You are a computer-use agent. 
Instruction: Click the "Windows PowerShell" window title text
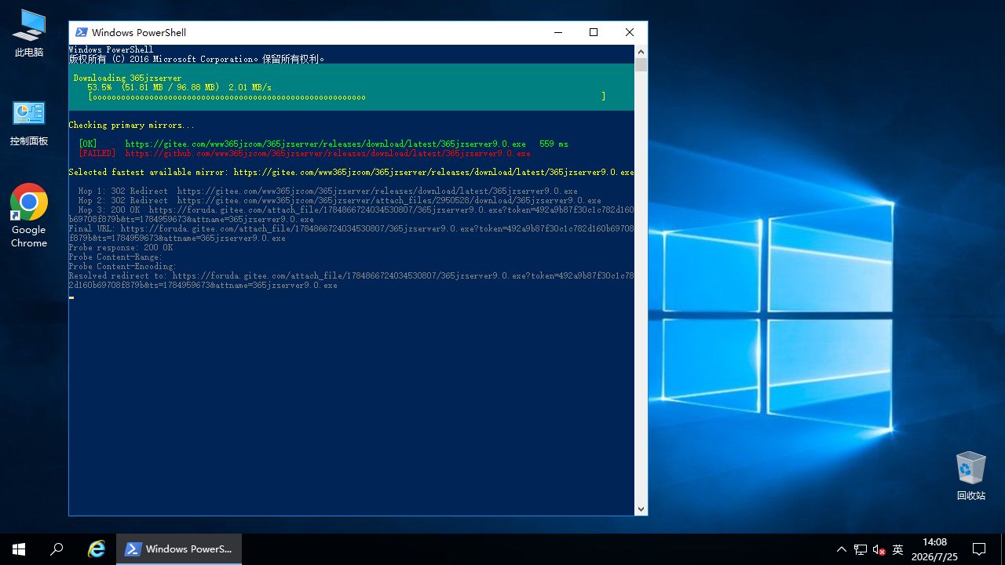tap(139, 32)
